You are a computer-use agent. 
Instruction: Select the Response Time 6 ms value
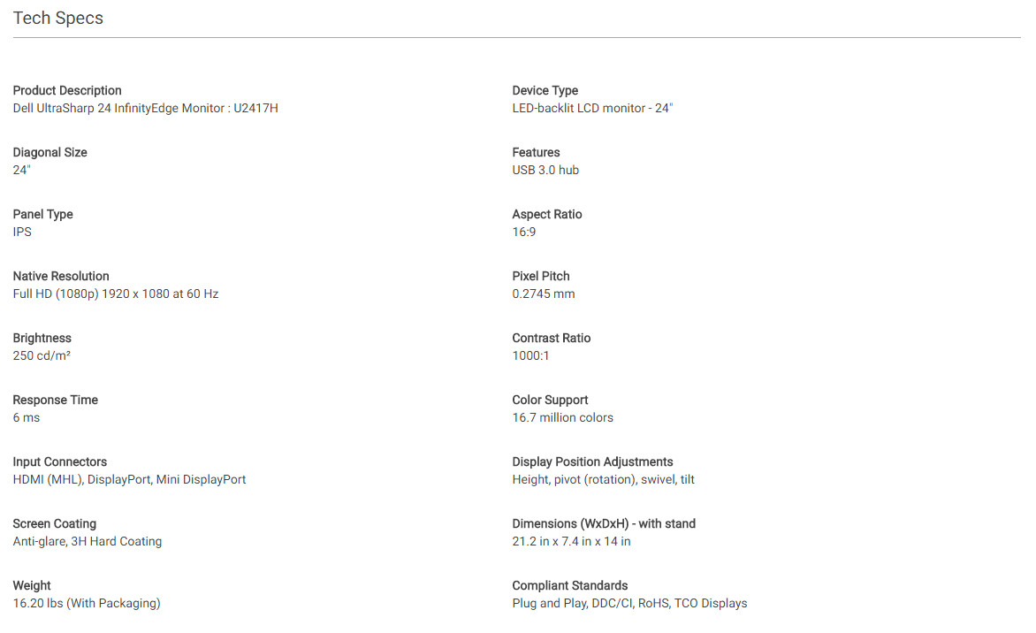click(x=27, y=417)
